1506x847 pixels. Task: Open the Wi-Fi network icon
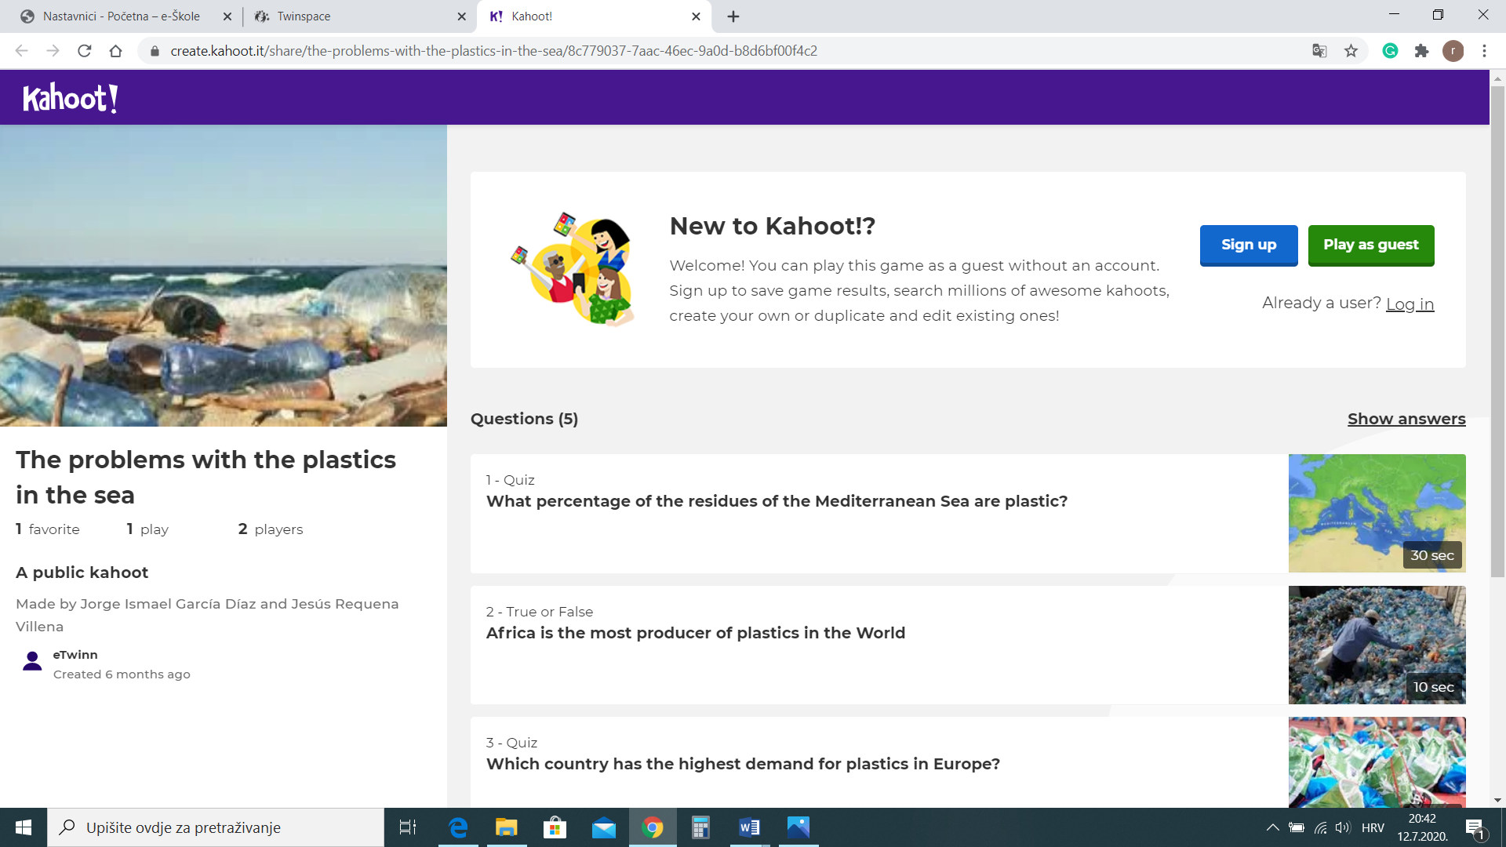click(x=1321, y=827)
